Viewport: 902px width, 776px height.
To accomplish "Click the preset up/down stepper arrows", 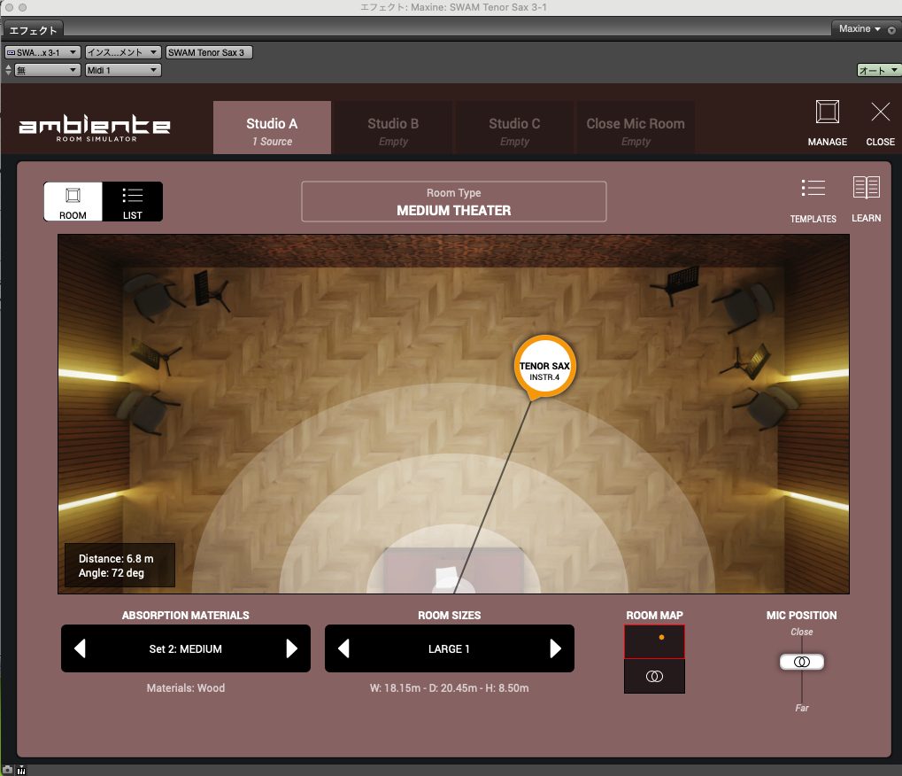I will [8, 70].
